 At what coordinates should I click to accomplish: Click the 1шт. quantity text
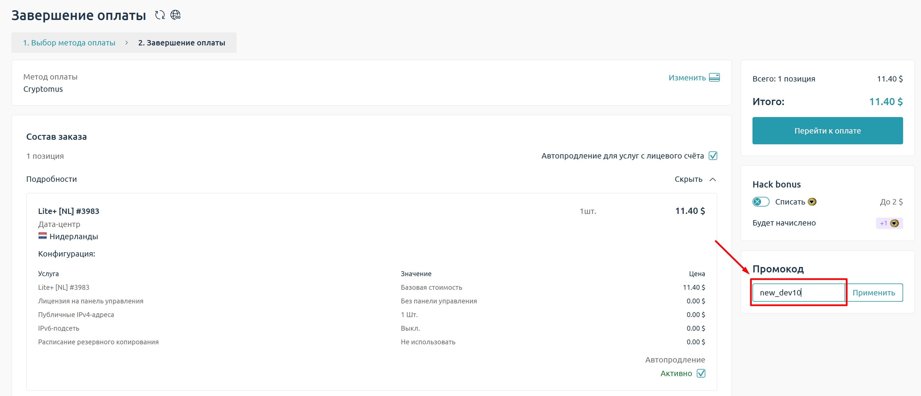point(588,212)
